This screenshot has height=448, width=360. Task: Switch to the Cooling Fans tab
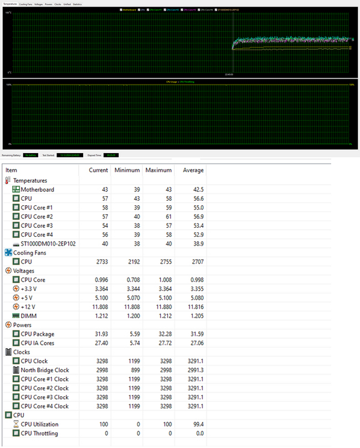(25, 4)
